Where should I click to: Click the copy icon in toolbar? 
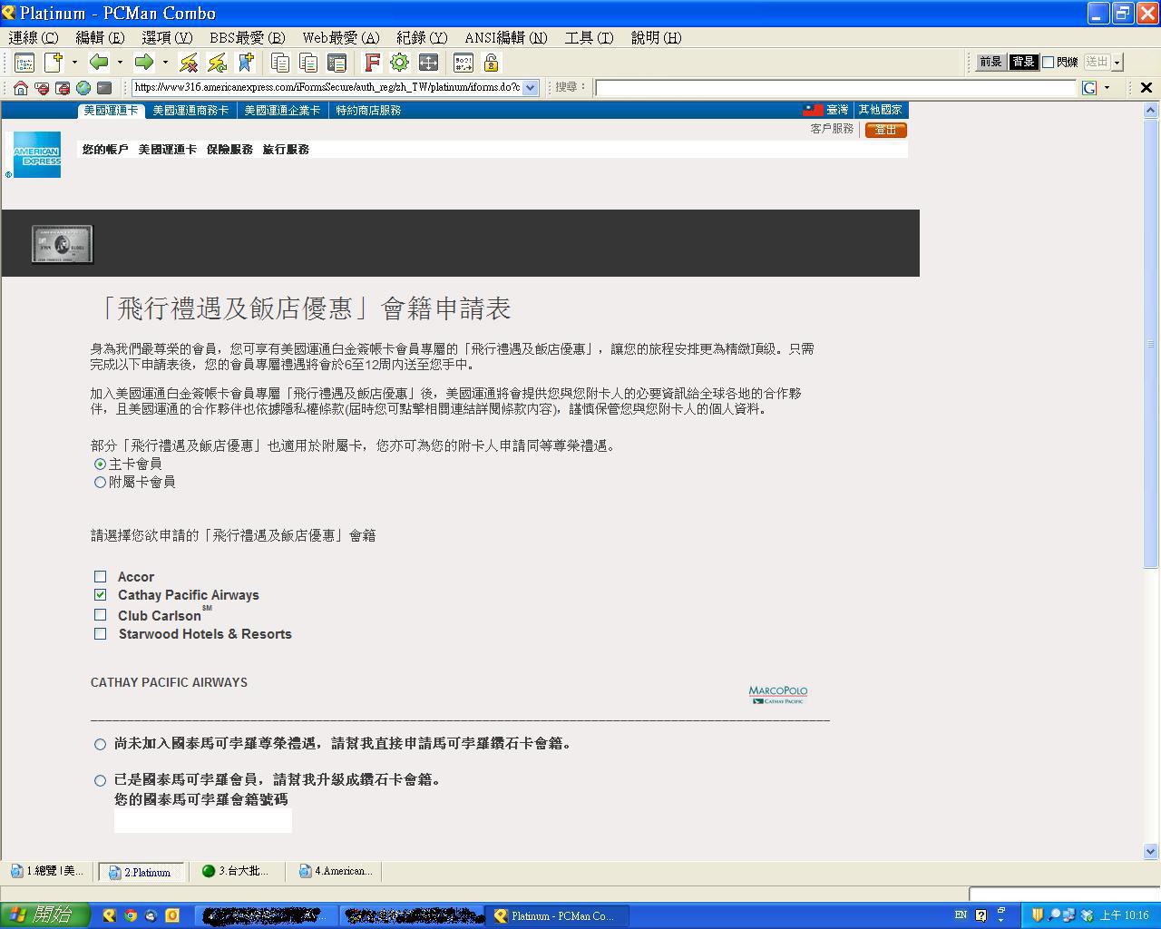tap(280, 63)
